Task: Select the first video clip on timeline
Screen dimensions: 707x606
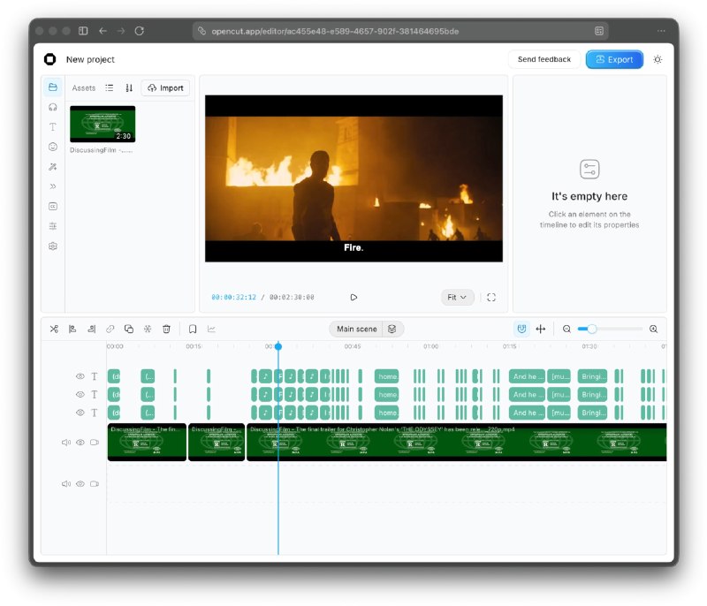Action: (x=147, y=442)
